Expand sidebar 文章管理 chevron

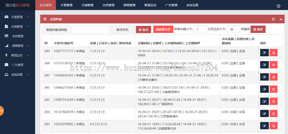[28, 17]
